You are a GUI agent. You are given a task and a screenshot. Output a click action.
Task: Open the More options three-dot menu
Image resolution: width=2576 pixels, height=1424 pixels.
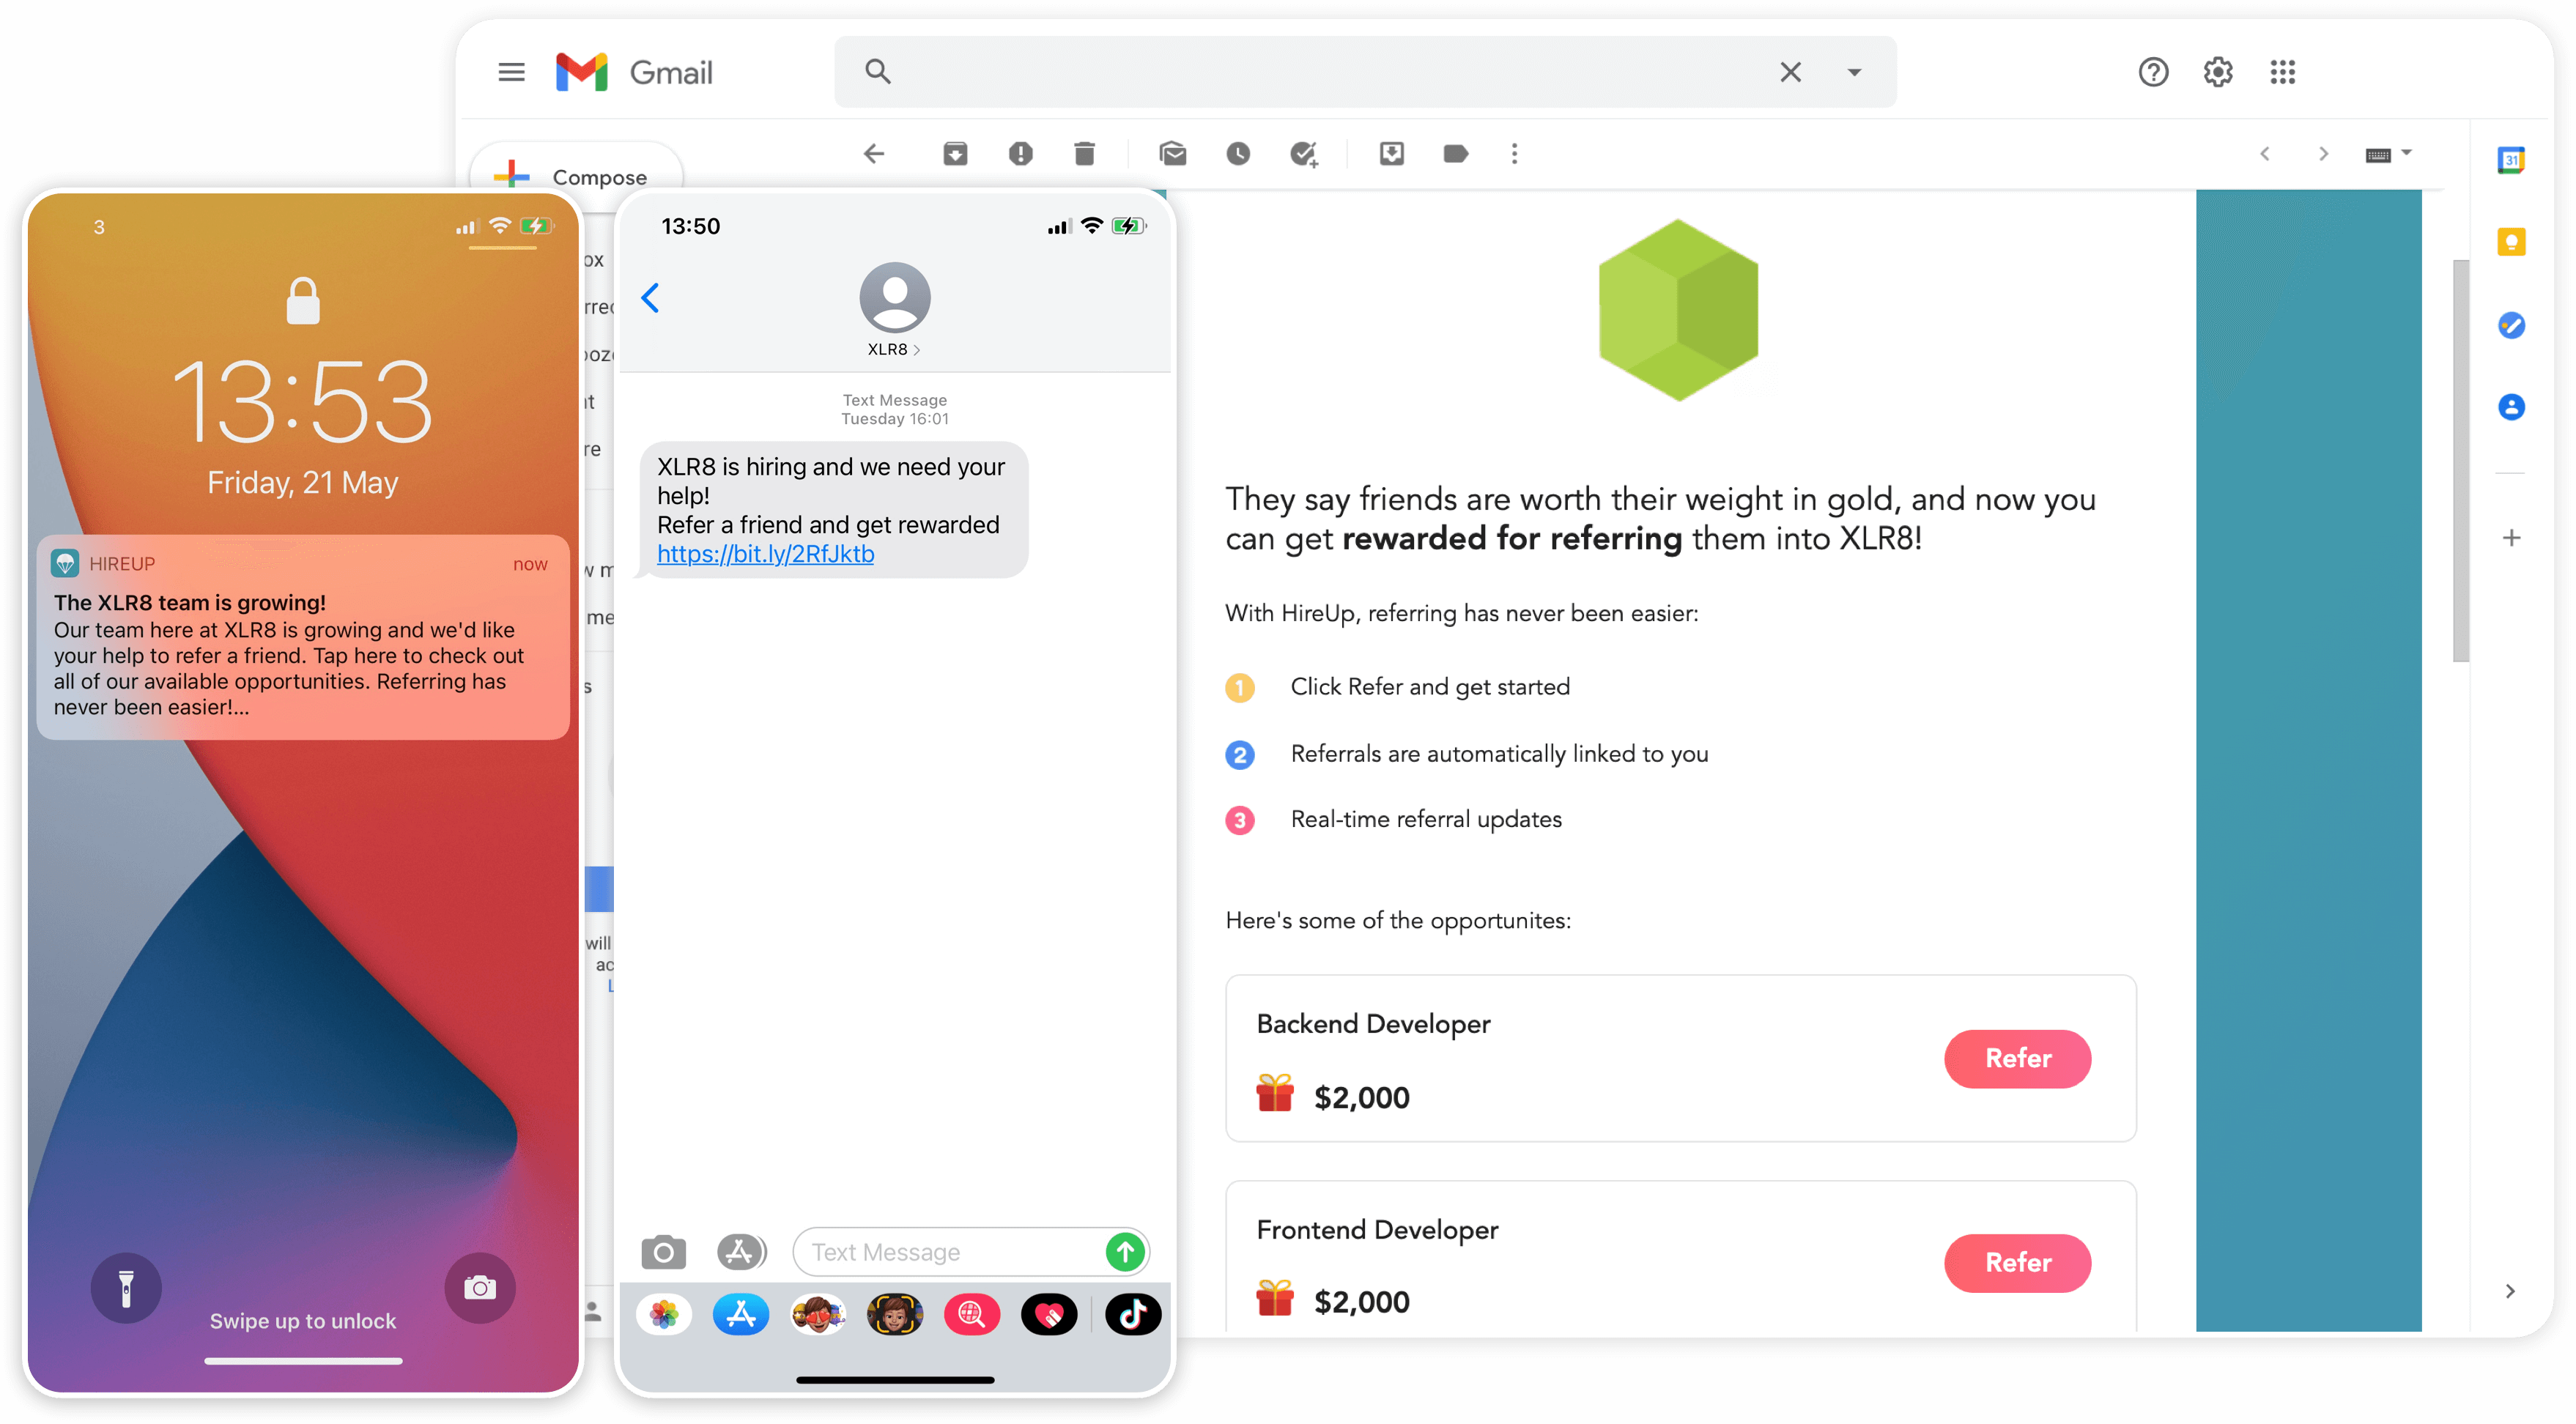tap(1514, 153)
